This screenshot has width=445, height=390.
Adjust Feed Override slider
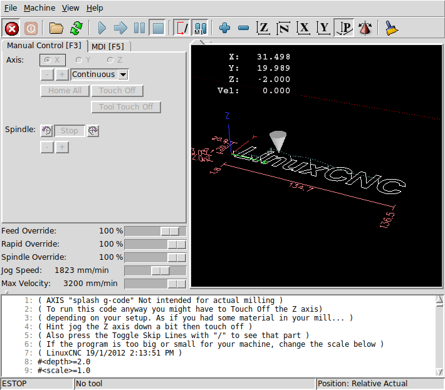(x=155, y=231)
